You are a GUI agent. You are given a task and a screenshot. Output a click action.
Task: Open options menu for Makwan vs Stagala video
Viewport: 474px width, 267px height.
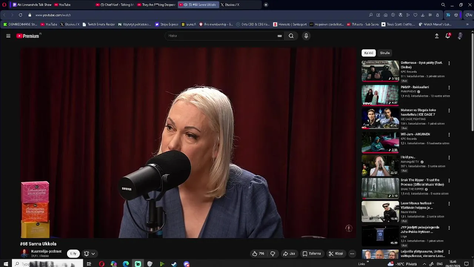click(x=449, y=111)
